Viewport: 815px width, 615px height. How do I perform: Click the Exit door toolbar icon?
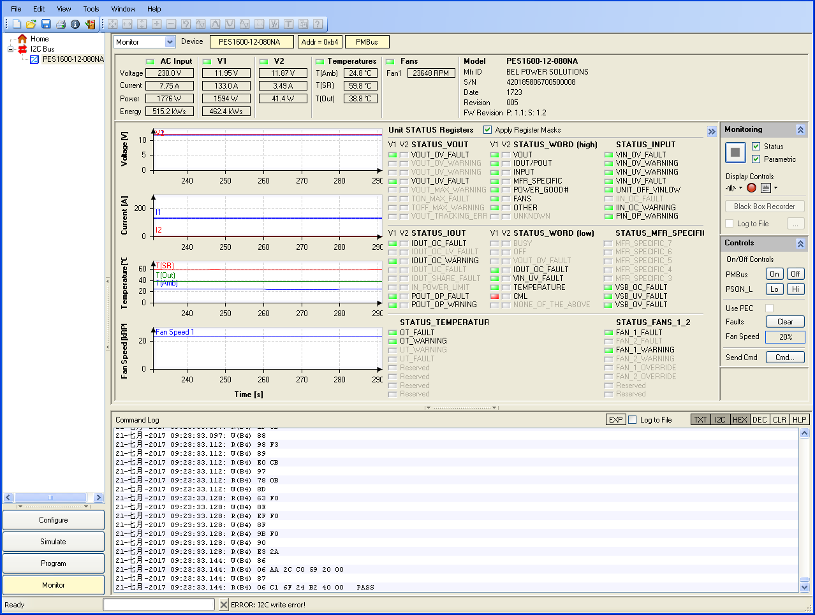[x=90, y=24]
